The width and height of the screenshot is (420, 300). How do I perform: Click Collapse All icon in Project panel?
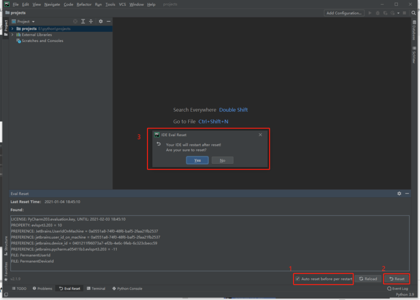pyautogui.click(x=91, y=21)
